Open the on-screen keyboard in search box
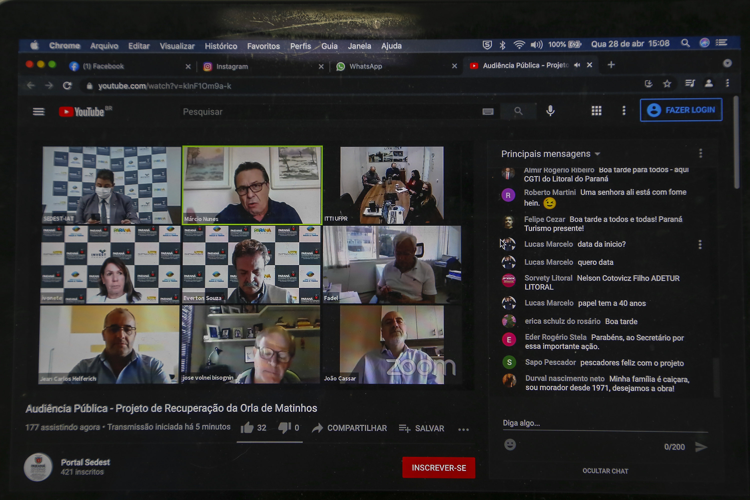 (x=487, y=111)
